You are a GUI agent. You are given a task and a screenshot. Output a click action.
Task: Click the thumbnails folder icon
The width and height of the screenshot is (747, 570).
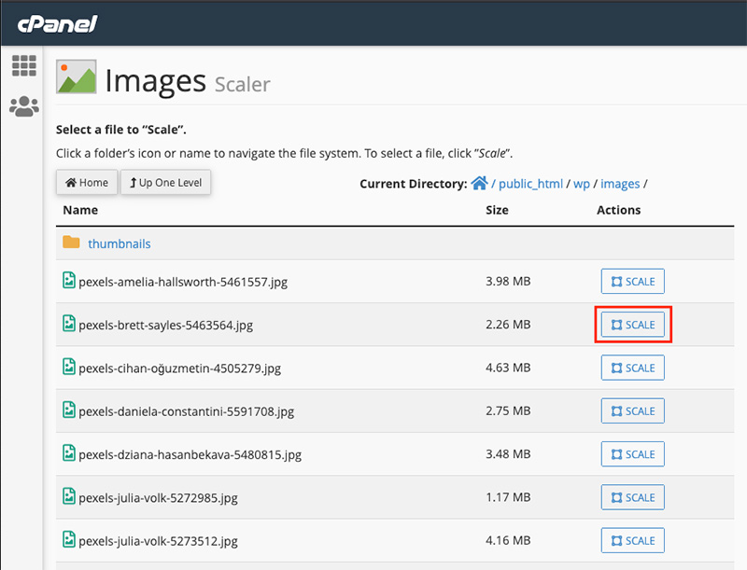(71, 243)
